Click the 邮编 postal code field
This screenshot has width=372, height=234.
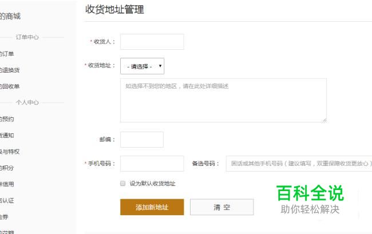(142, 140)
